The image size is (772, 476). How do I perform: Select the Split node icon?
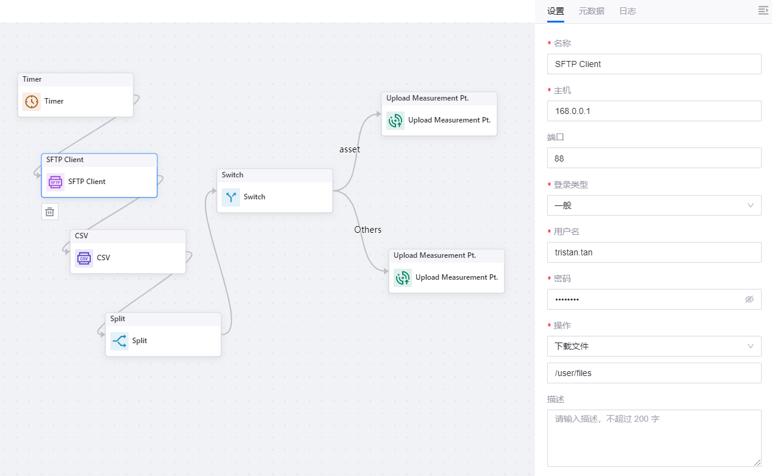coord(119,341)
